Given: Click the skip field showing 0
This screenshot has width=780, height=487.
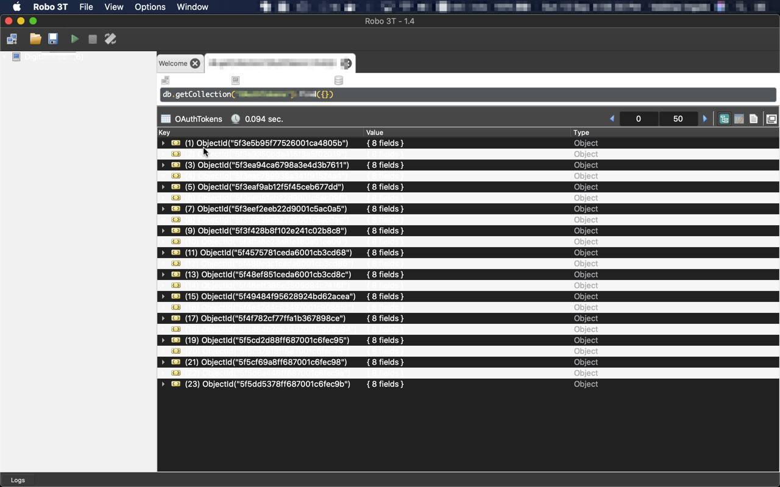Looking at the screenshot, I should 638,119.
